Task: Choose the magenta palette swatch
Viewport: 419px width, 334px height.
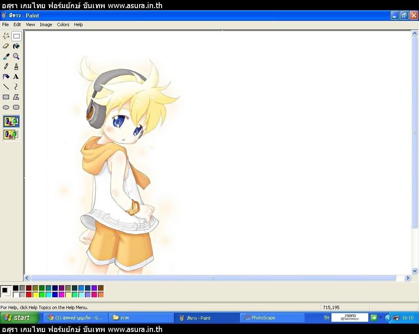Action: pos(61,294)
